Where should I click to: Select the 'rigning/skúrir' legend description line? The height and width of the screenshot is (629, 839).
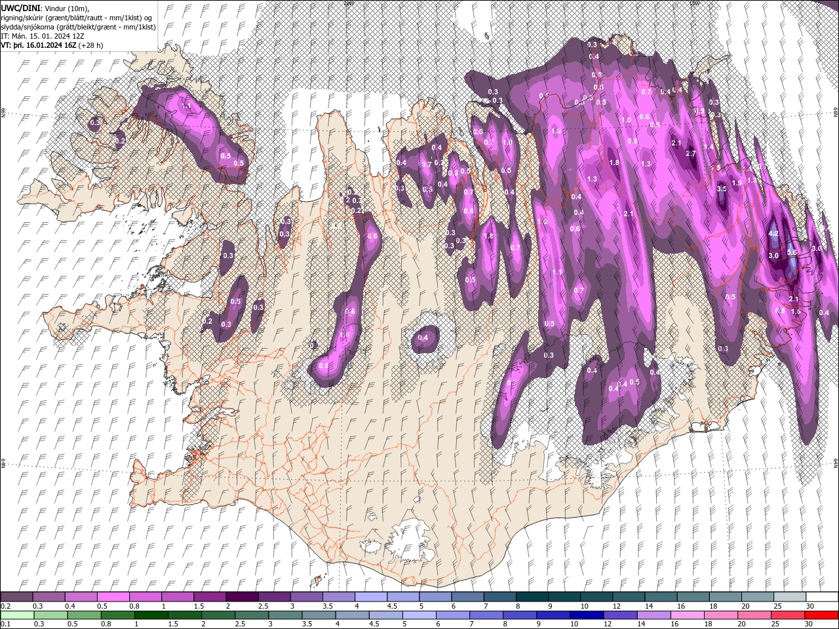point(77,17)
